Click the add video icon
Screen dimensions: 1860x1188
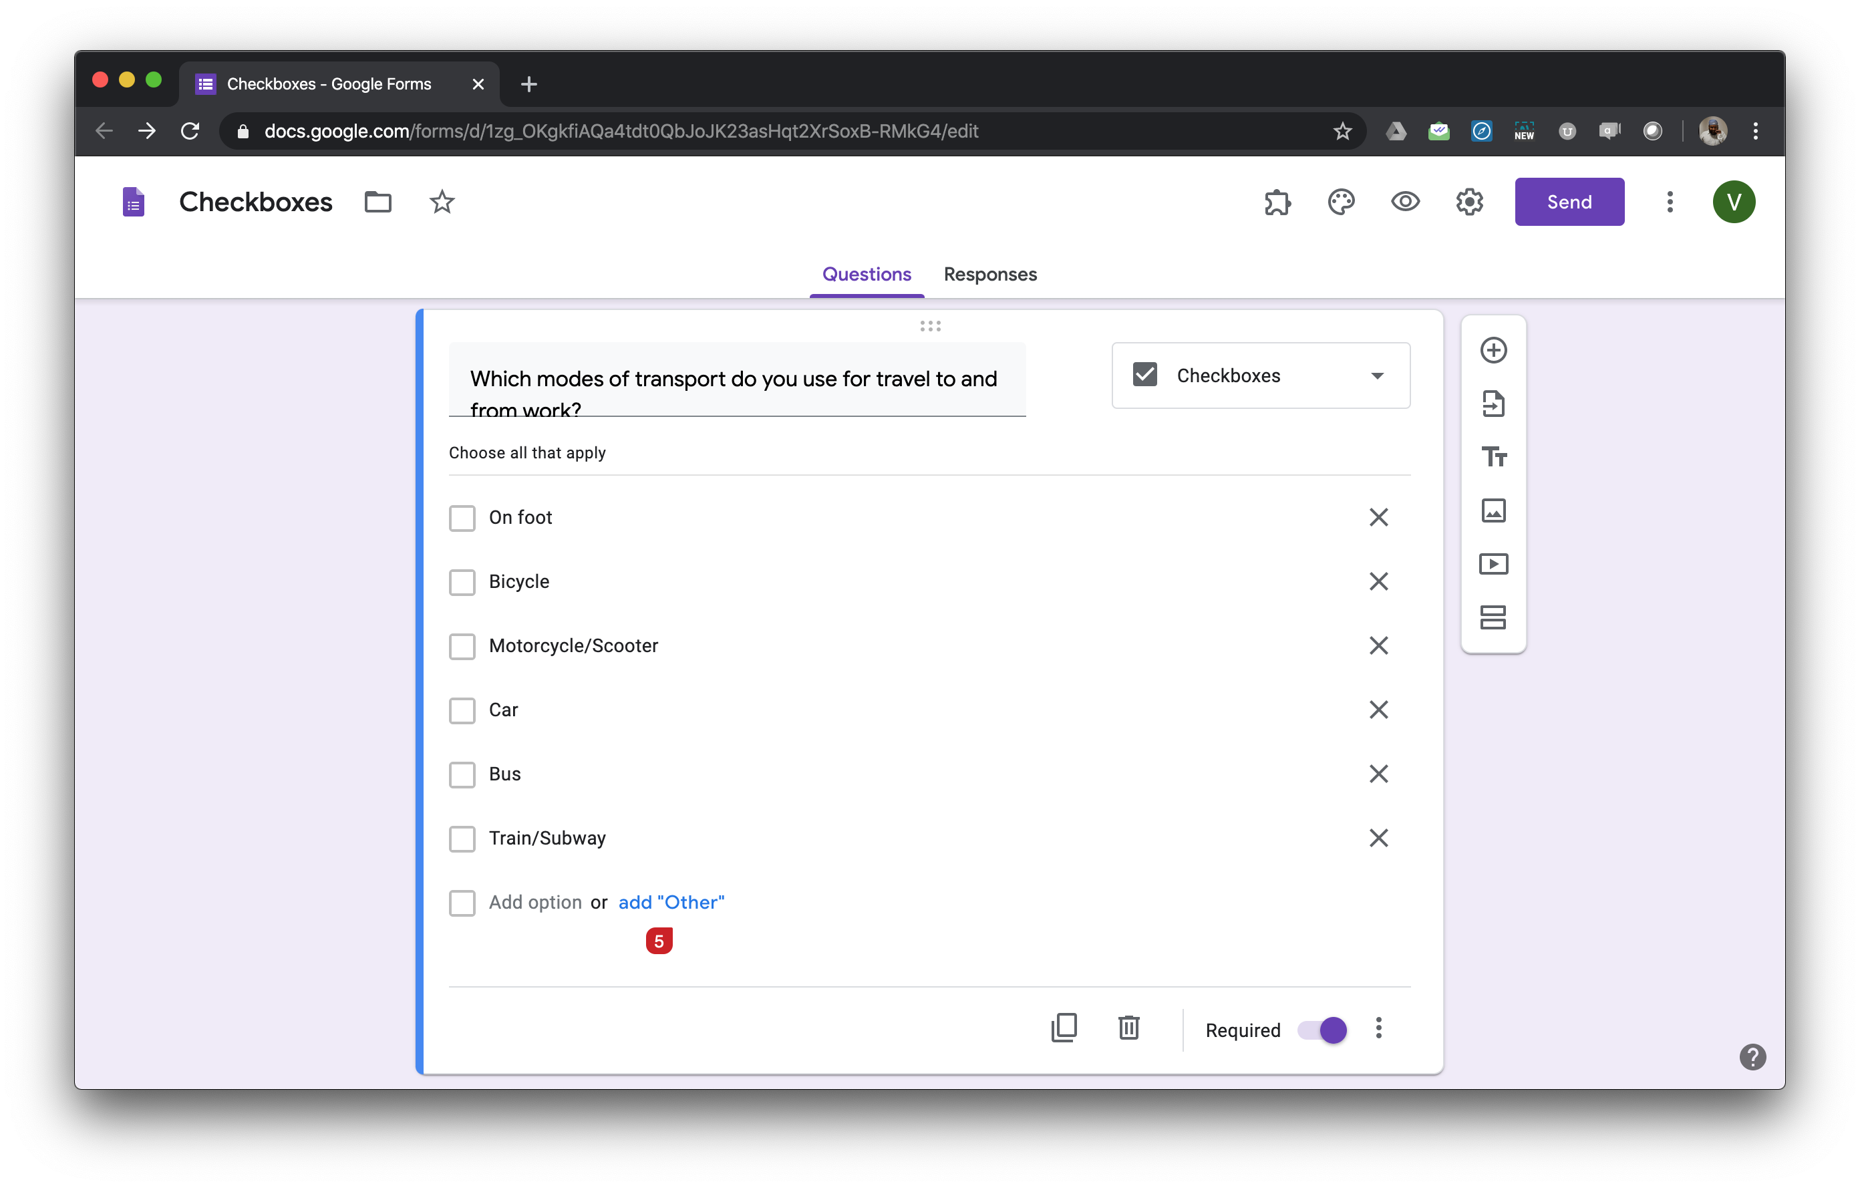pos(1493,564)
